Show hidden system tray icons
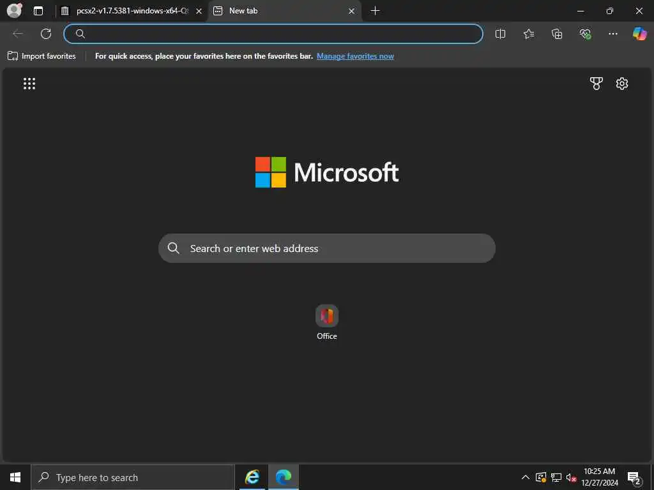The image size is (654, 490). tap(526, 477)
